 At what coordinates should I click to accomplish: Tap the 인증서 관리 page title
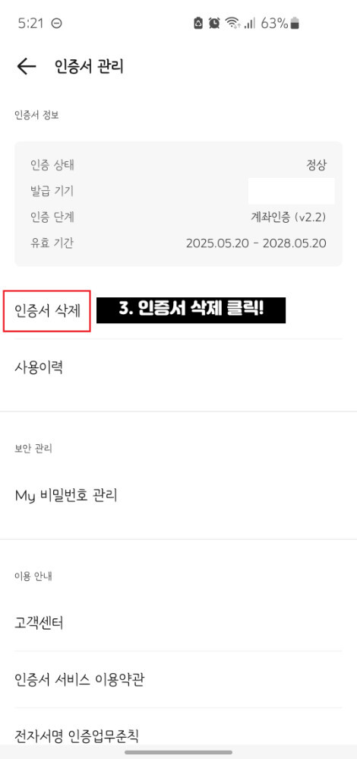(x=89, y=66)
